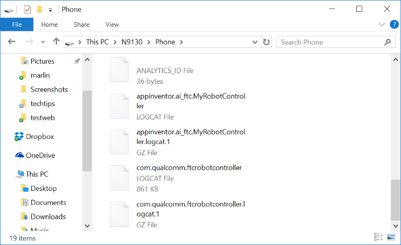
Task: Switch to Details view in status bar
Action: click(379, 237)
